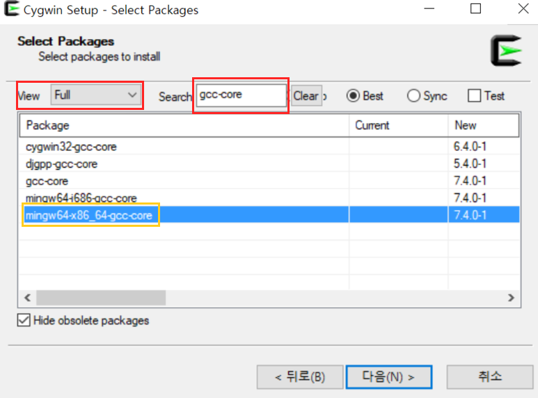Click version 5.4.0-1 for djgpp-gcc-core
This screenshot has height=398, width=538.
[x=470, y=164]
